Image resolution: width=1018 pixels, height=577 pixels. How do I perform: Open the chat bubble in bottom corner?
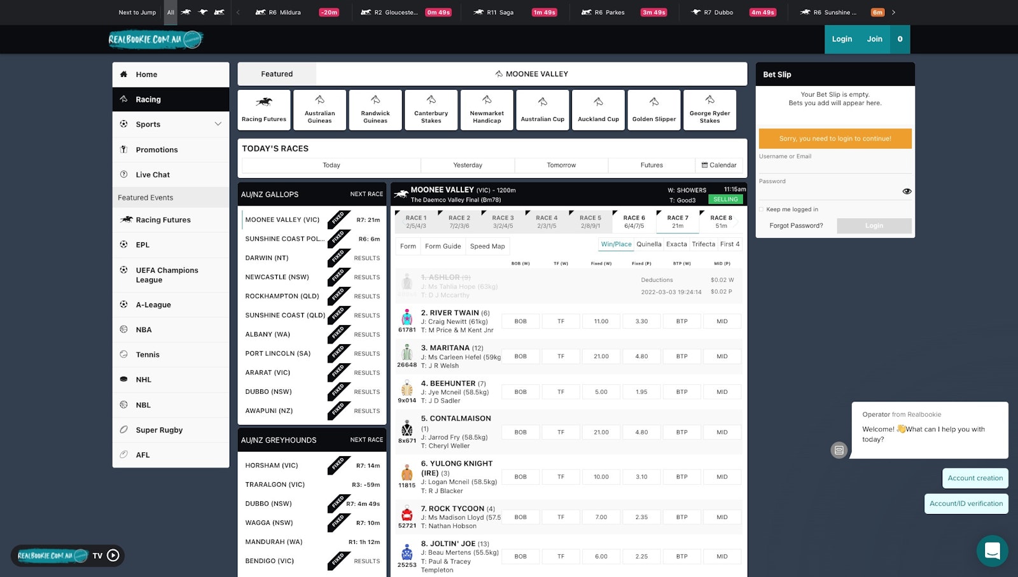tap(992, 551)
